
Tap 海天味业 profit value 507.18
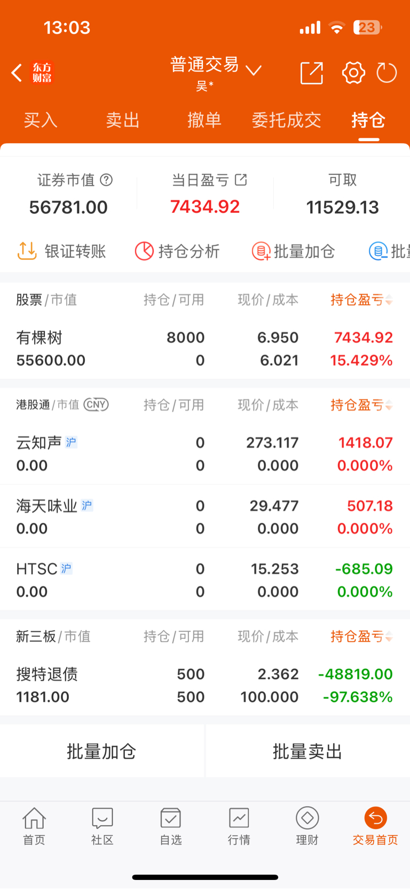pyautogui.click(x=370, y=506)
